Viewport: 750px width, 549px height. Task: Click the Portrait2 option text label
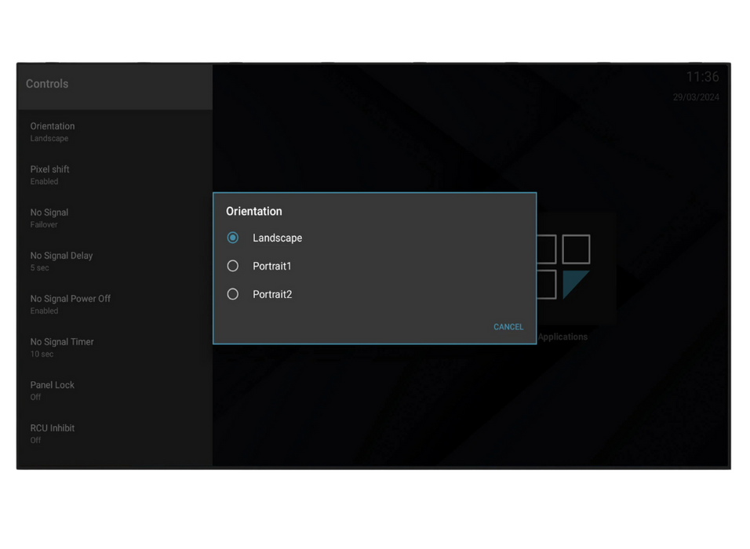tap(272, 294)
